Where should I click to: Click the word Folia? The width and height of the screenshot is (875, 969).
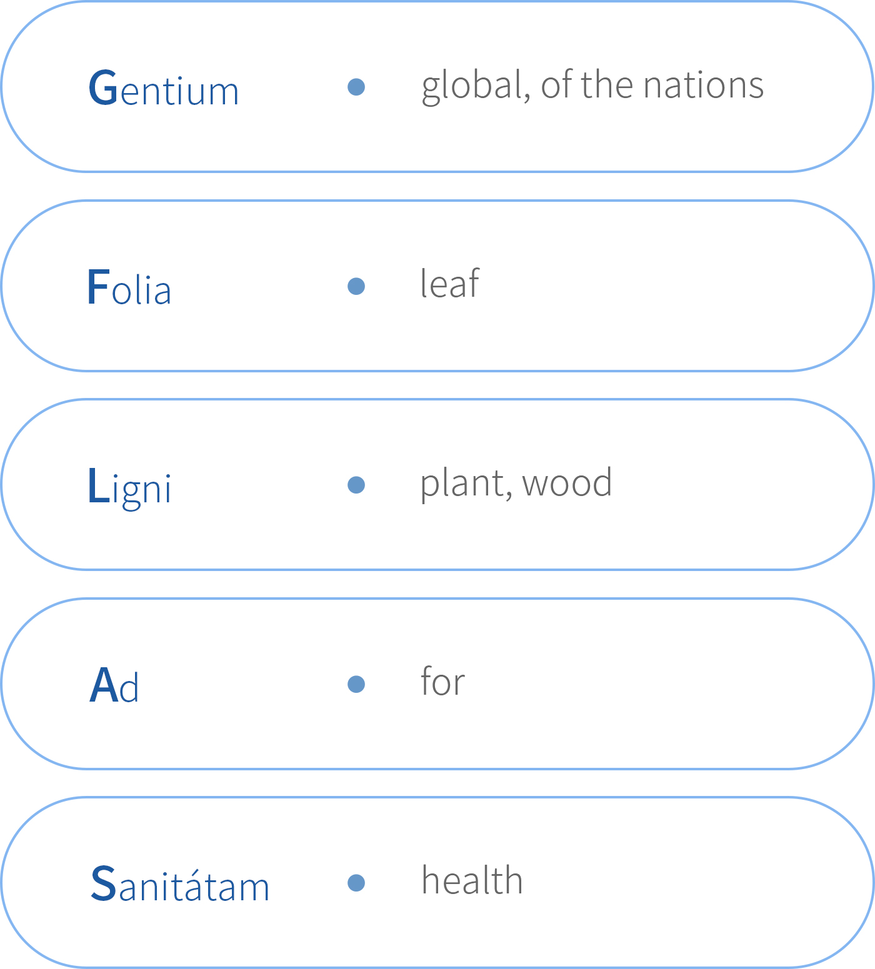click(129, 287)
